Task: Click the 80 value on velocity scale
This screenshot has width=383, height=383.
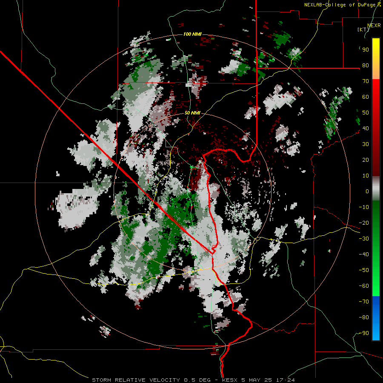Action: (366, 65)
